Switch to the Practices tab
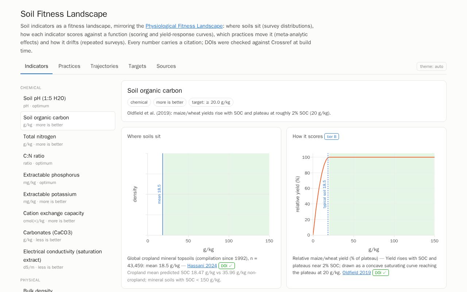Image resolution: width=467 pixels, height=292 pixels. point(69,66)
